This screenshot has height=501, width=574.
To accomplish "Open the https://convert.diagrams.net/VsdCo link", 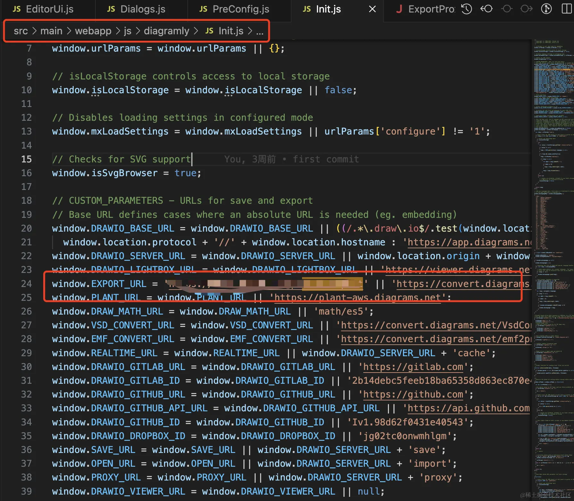I will 436,325.
